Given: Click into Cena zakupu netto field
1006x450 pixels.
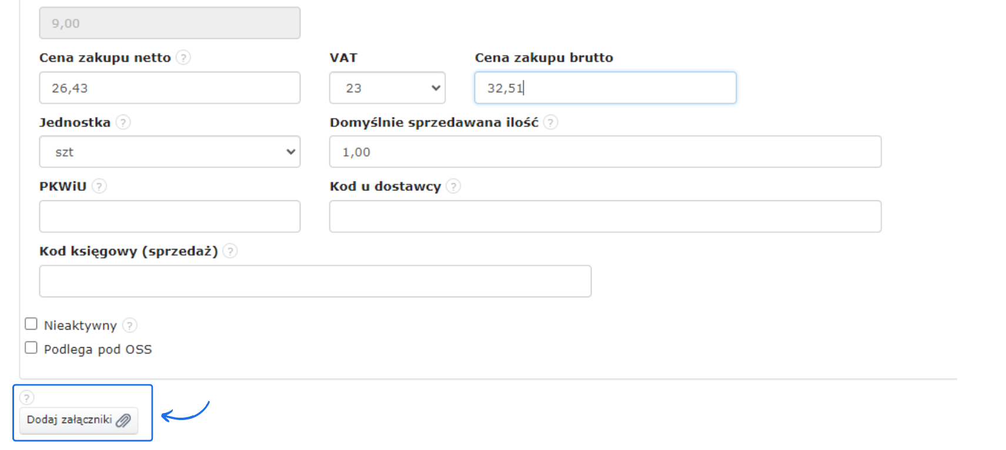Looking at the screenshot, I should (x=169, y=88).
